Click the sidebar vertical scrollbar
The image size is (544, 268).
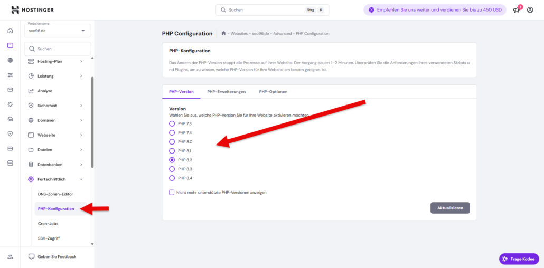tap(92, 122)
